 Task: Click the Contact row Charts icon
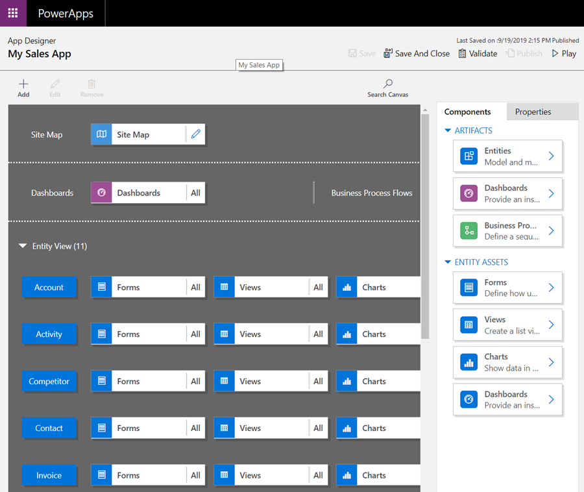coord(347,428)
